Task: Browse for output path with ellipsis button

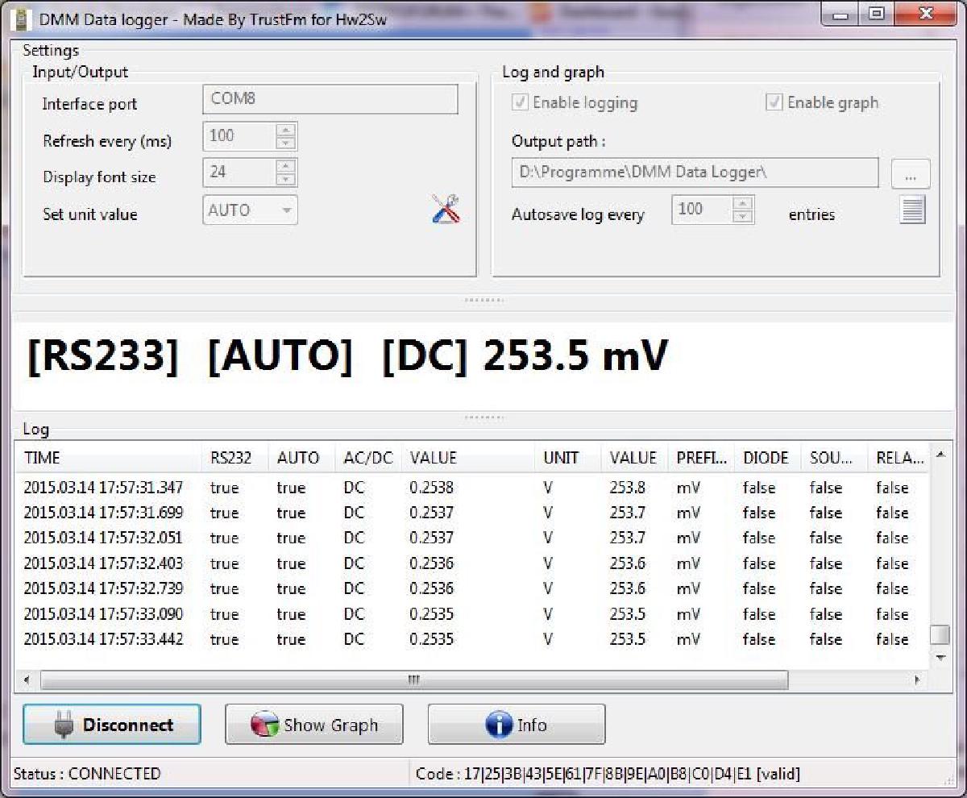Action: [911, 174]
